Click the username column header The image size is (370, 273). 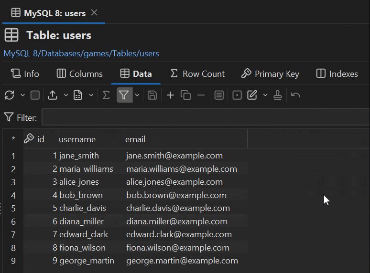[91, 139]
